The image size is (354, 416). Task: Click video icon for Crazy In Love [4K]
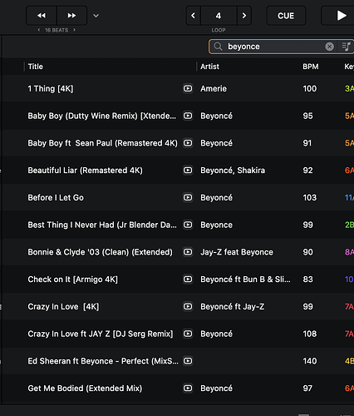(x=188, y=306)
